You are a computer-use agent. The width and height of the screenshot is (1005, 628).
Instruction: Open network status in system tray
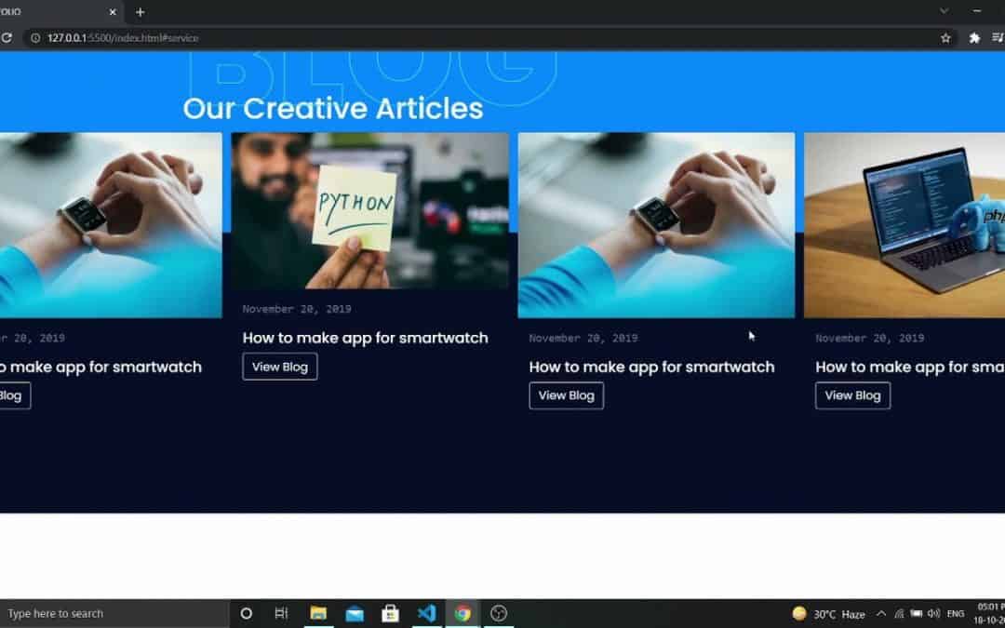[899, 614]
